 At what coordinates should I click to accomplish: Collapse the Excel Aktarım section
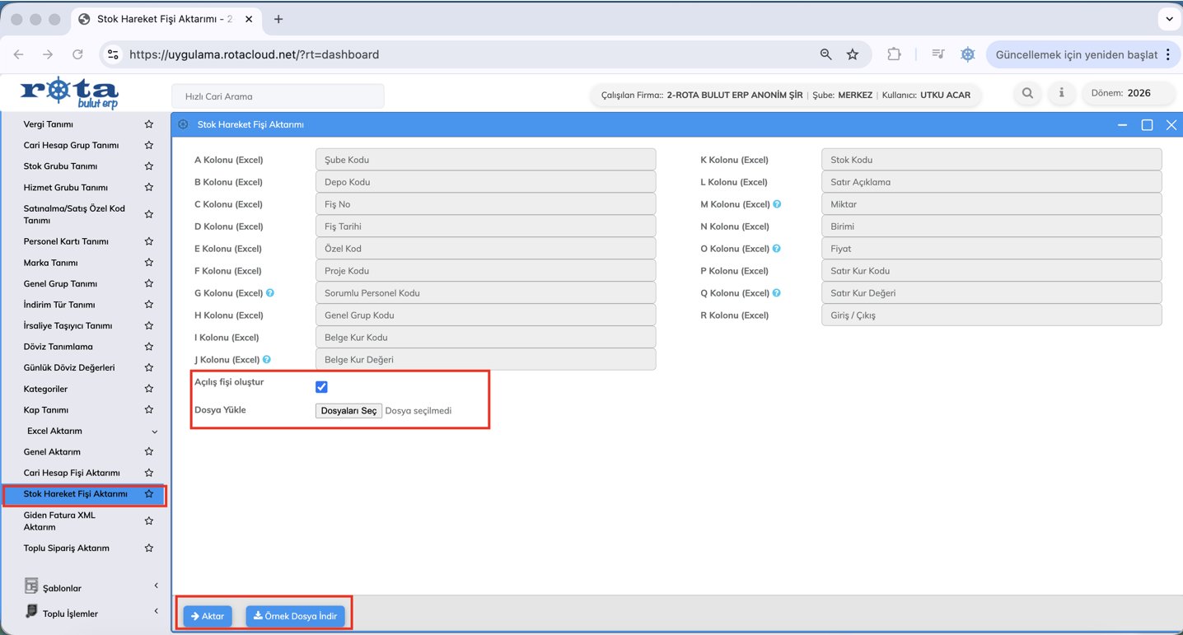pos(154,432)
